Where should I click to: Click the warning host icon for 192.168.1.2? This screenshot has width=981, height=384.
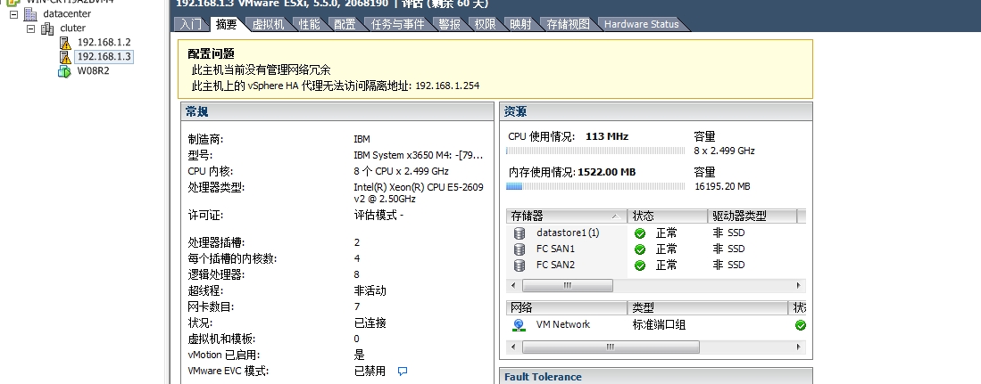65,43
